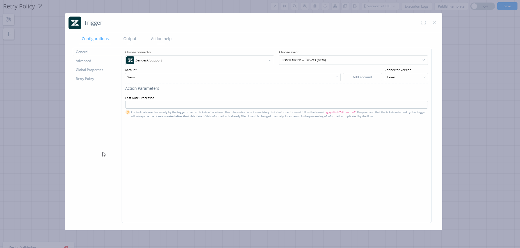Open the Connector Version dropdown
The image size is (520, 248).
[406, 77]
